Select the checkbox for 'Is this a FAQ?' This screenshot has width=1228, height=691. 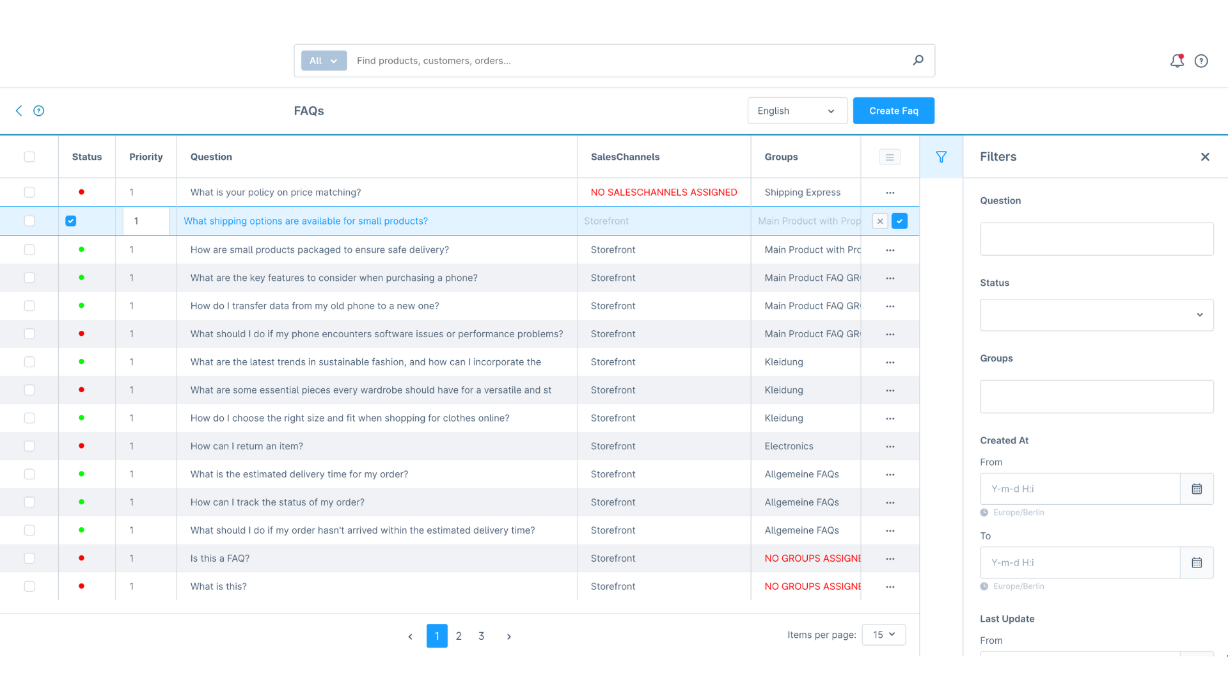(x=29, y=558)
